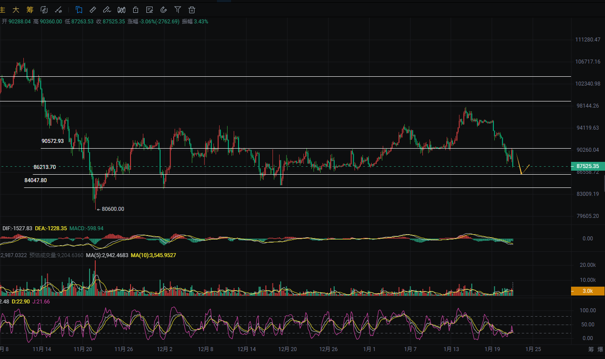Image resolution: width=605 pixels, height=359 pixels.
Task: Open the 爆 tab at bottom right
Action: tap(600, 349)
